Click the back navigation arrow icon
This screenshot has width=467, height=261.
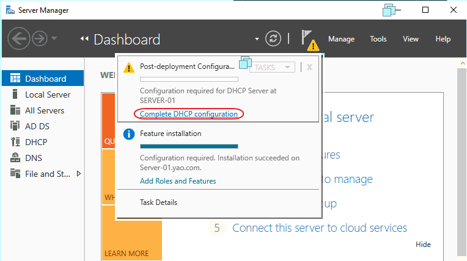click(x=18, y=39)
